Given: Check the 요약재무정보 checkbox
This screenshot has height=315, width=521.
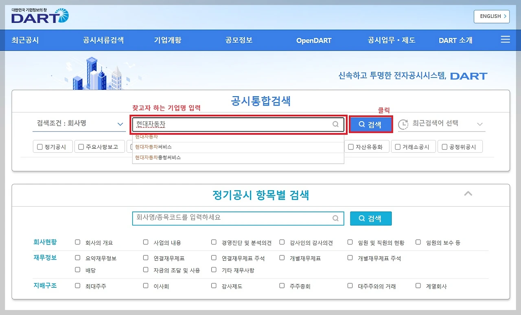Looking at the screenshot, I should (78, 258).
